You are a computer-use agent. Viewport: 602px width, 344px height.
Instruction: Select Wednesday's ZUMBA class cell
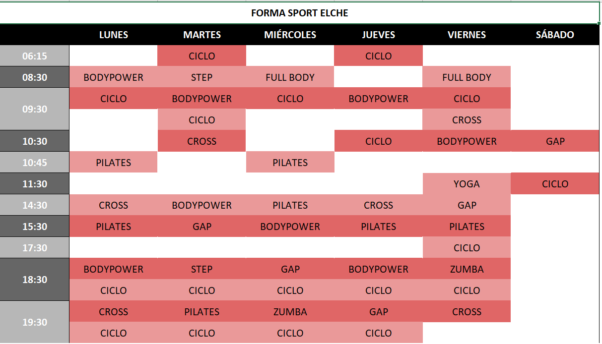(x=290, y=312)
